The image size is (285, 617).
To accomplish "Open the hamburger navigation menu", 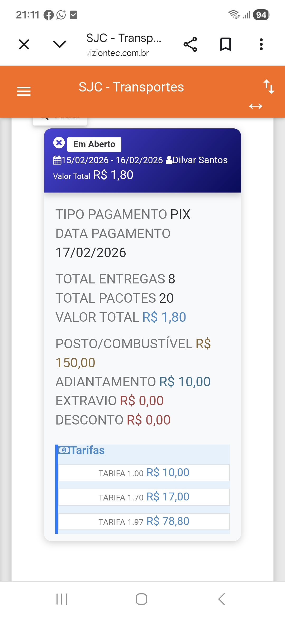I will (24, 91).
